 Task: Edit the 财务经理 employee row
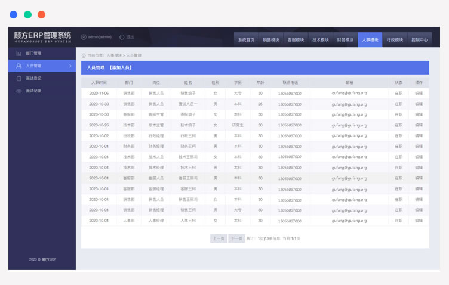point(419,146)
